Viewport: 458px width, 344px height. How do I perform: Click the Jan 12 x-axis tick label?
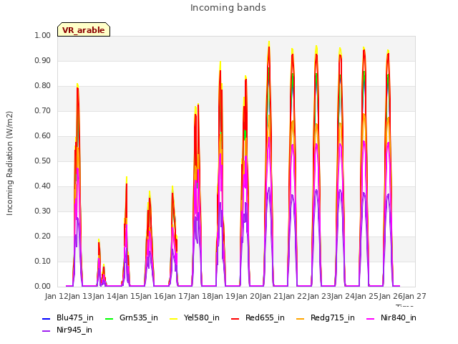click(x=57, y=296)
